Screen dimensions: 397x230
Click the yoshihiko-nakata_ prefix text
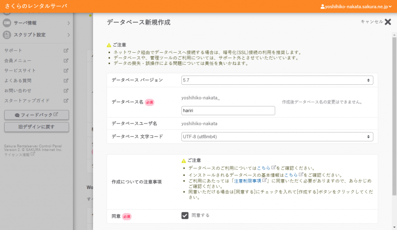click(200, 98)
